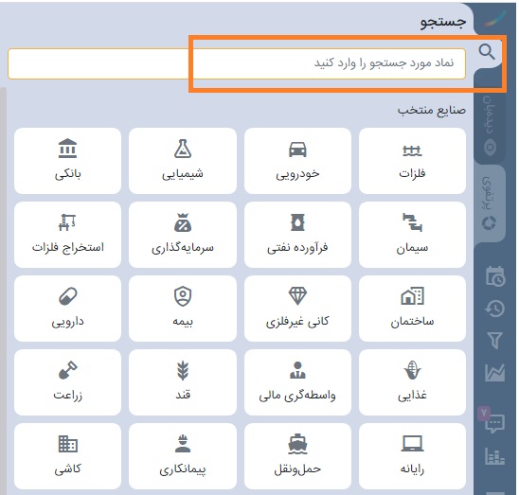Open the فرآورده نفتی industry tile
Screen dimensions: 519x495
coord(297,235)
